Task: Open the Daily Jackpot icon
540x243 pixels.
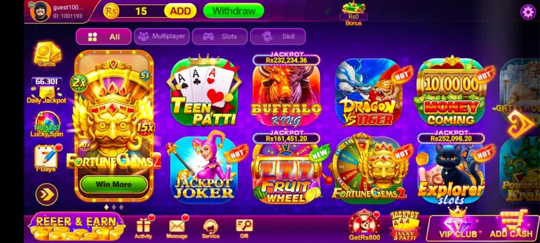Action: [46, 91]
